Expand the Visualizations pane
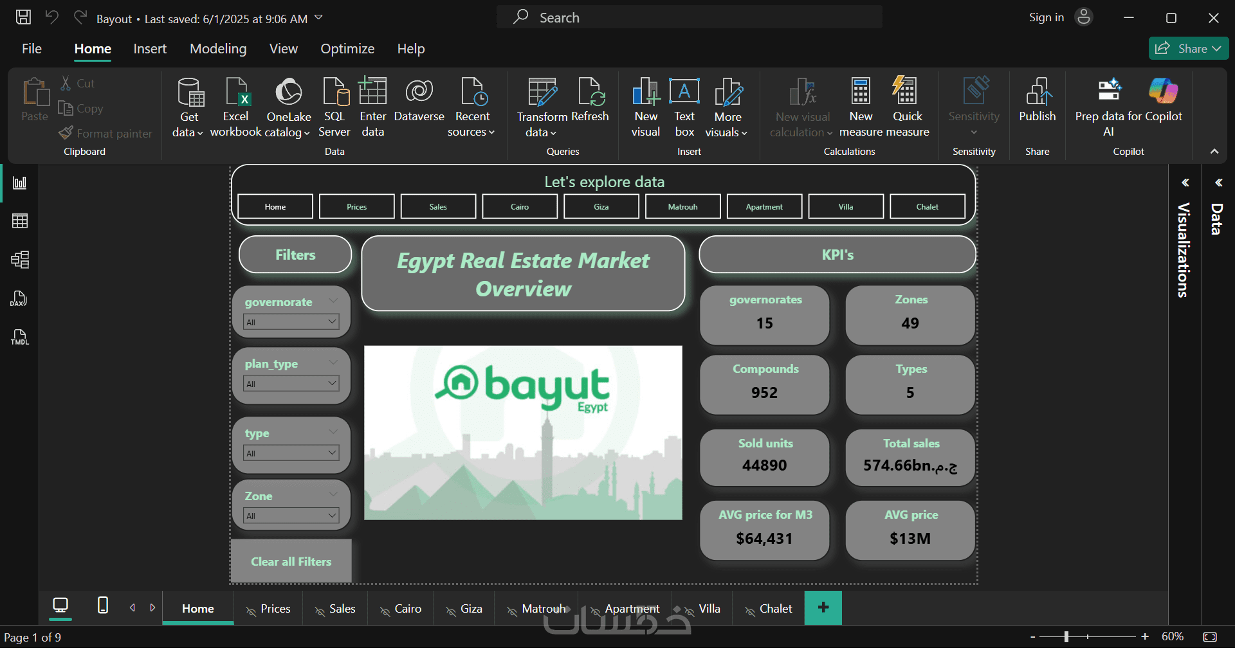The height and width of the screenshot is (648, 1235). (1185, 183)
